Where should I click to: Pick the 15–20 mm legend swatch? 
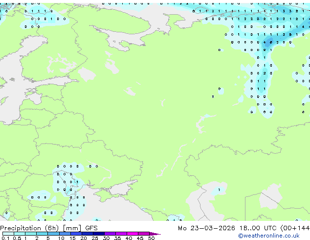tap(76, 234)
